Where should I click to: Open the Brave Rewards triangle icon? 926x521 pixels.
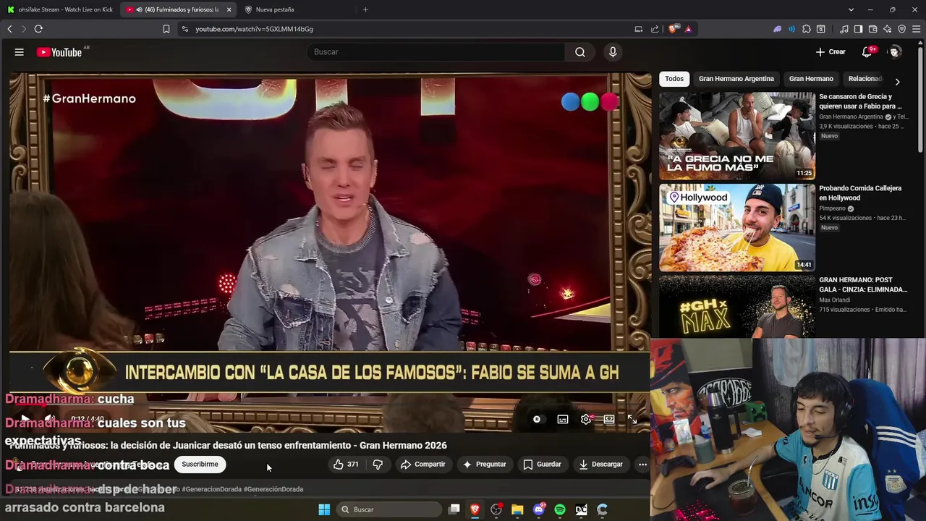pyautogui.click(x=688, y=29)
